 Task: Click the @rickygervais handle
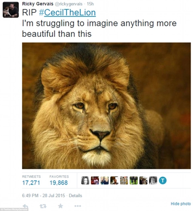tap(69, 4)
